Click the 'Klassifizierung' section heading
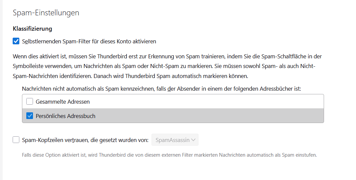 click(32, 29)
